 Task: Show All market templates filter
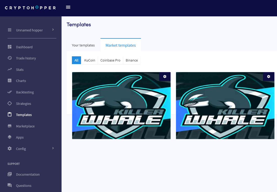(76, 60)
